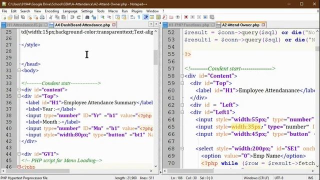Switch to H1-AttendanceJS.js tab
320x180 pixels.
pos(24,25)
